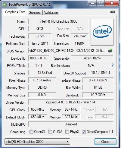Click the DirectX Support field 10.1 / SM4.1

[101, 73]
